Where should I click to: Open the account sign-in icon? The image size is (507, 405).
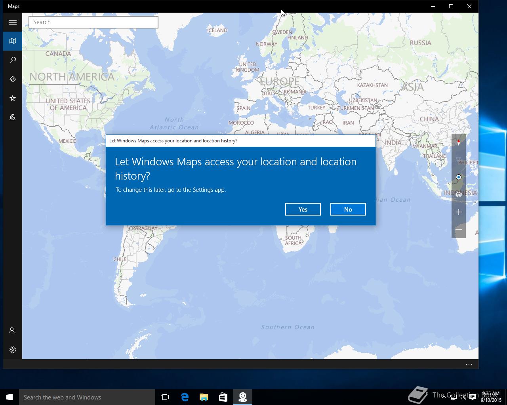[13, 331]
